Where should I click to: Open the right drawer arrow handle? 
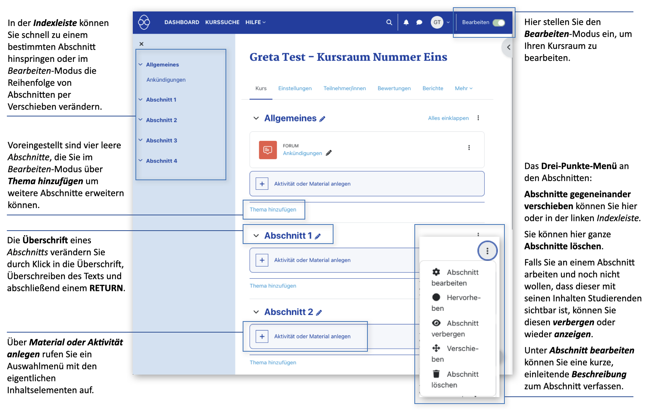[508, 47]
